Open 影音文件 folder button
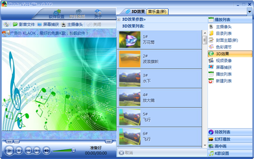The image size is (254, 159). click(x=24, y=24)
